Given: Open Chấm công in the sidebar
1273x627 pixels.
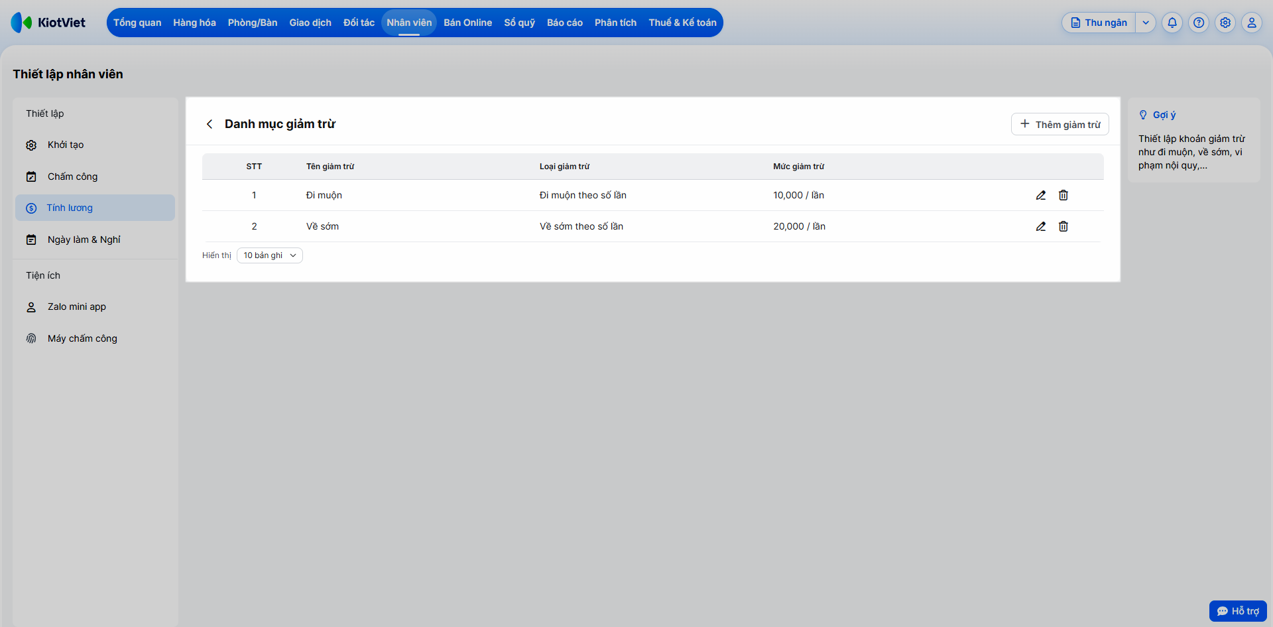Looking at the screenshot, I should (x=95, y=176).
